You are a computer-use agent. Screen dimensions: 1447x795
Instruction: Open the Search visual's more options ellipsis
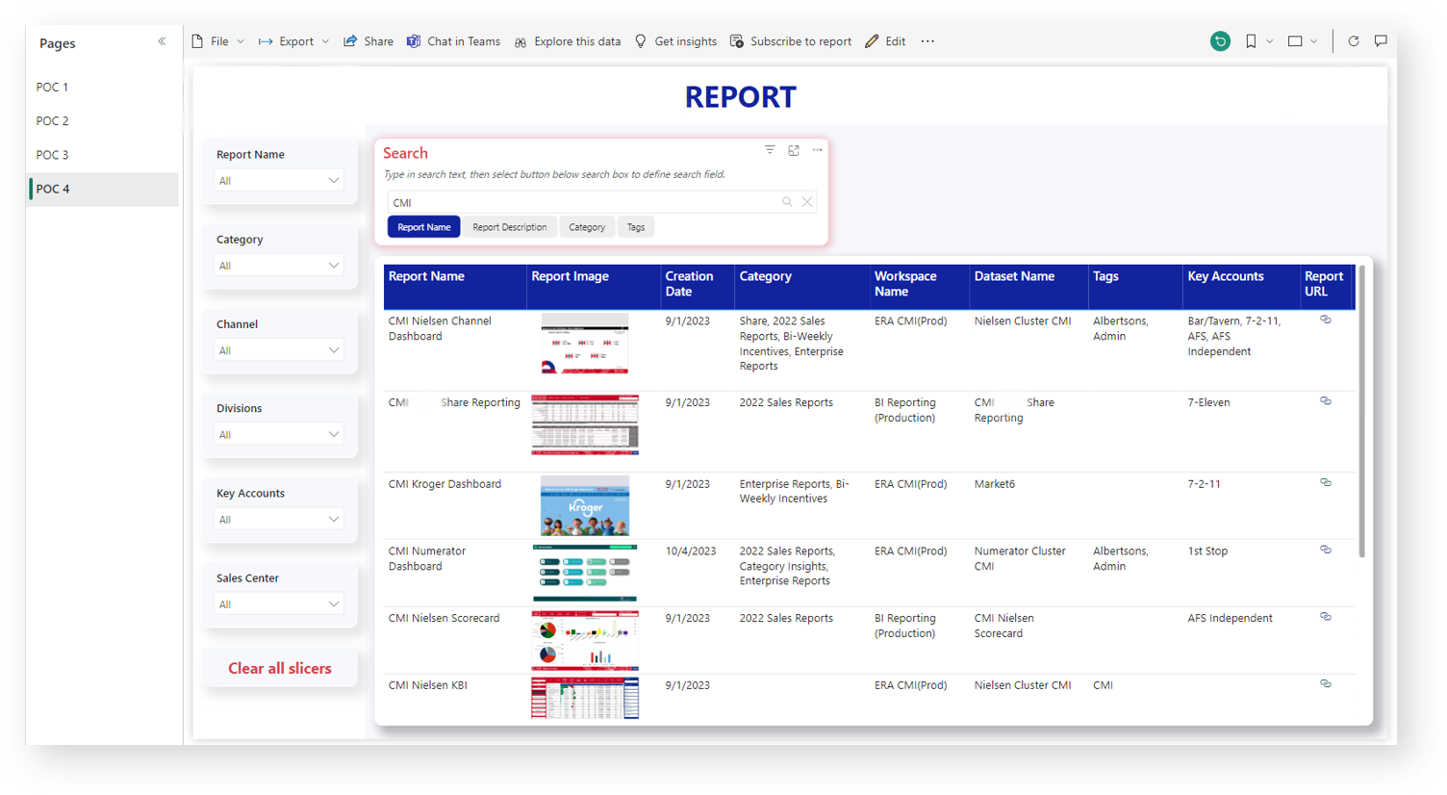818,150
